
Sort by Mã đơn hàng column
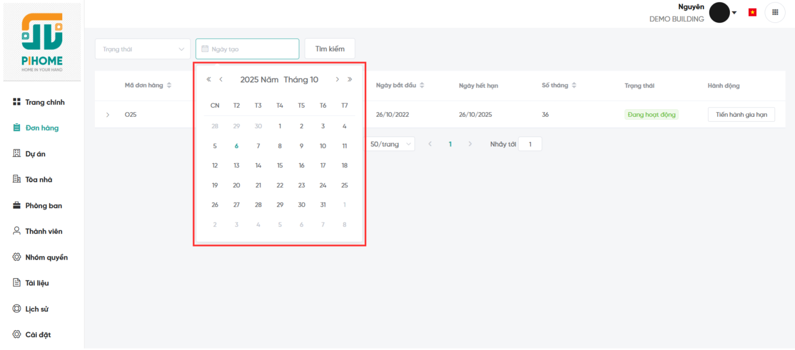pyautogui.click(x=169, y=85)
